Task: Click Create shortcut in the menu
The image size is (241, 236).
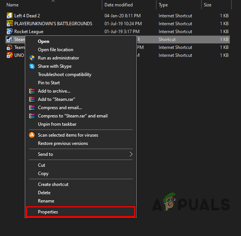Action: pos(53,184)
